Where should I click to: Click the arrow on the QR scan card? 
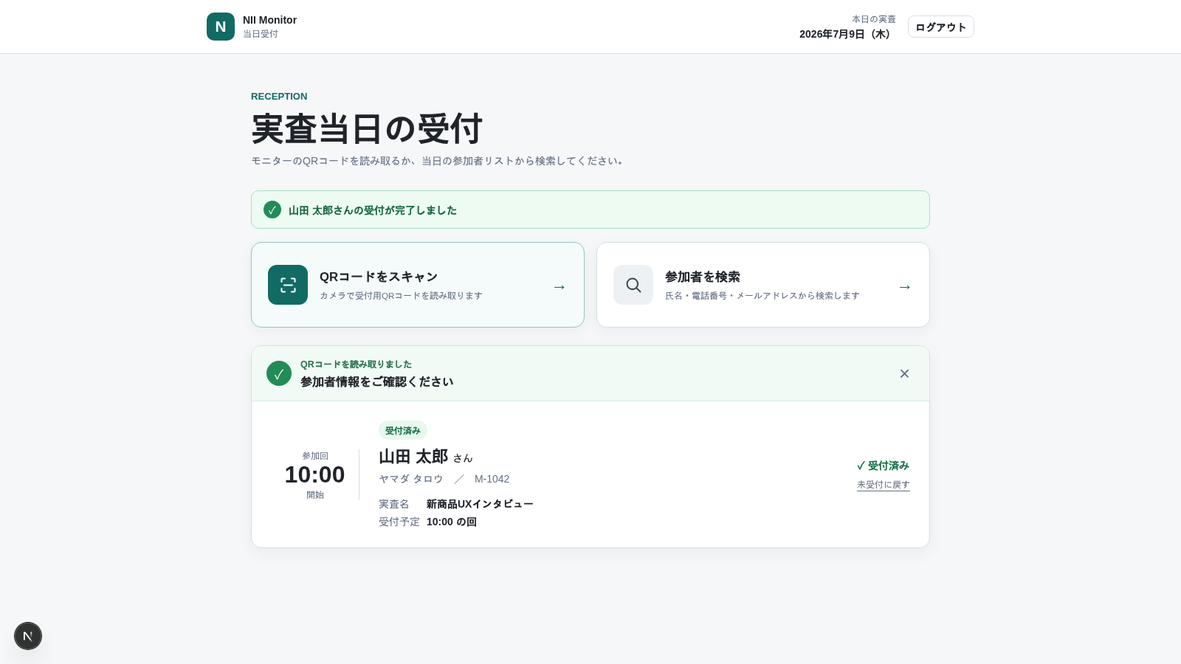coord(559,286)
